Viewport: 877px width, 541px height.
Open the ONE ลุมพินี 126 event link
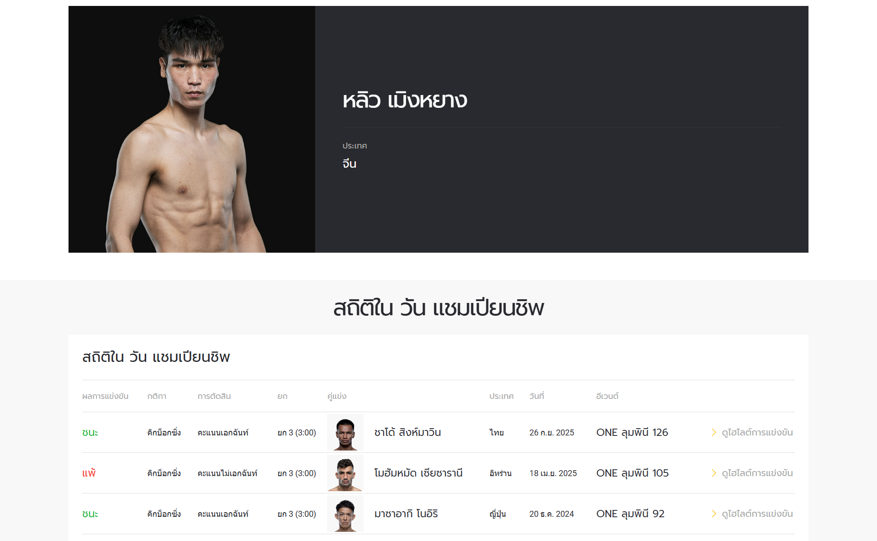pos(632,432)
